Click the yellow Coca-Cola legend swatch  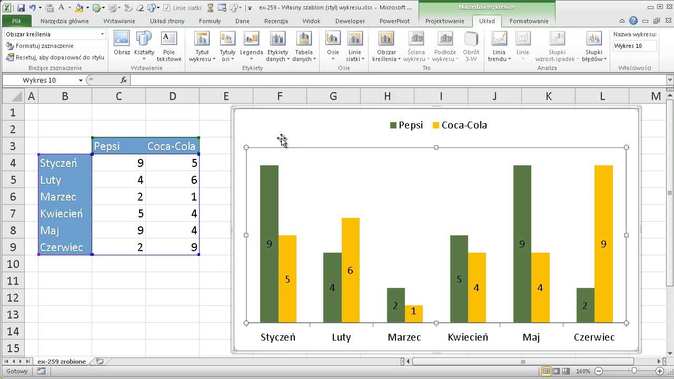[x=435, y=125]
